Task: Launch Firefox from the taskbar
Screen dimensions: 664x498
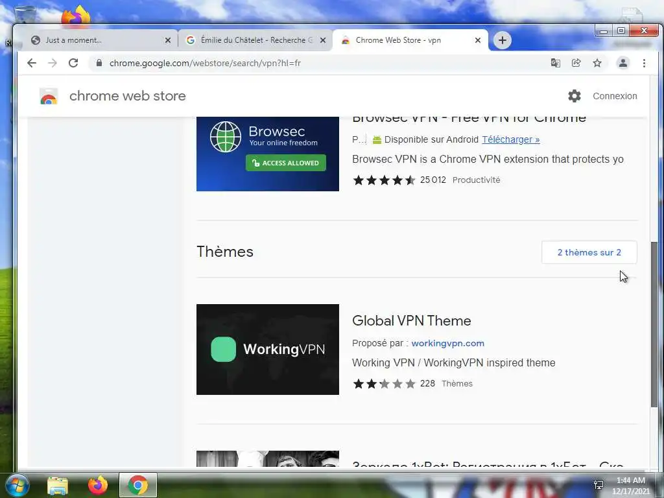Action: 98,485
